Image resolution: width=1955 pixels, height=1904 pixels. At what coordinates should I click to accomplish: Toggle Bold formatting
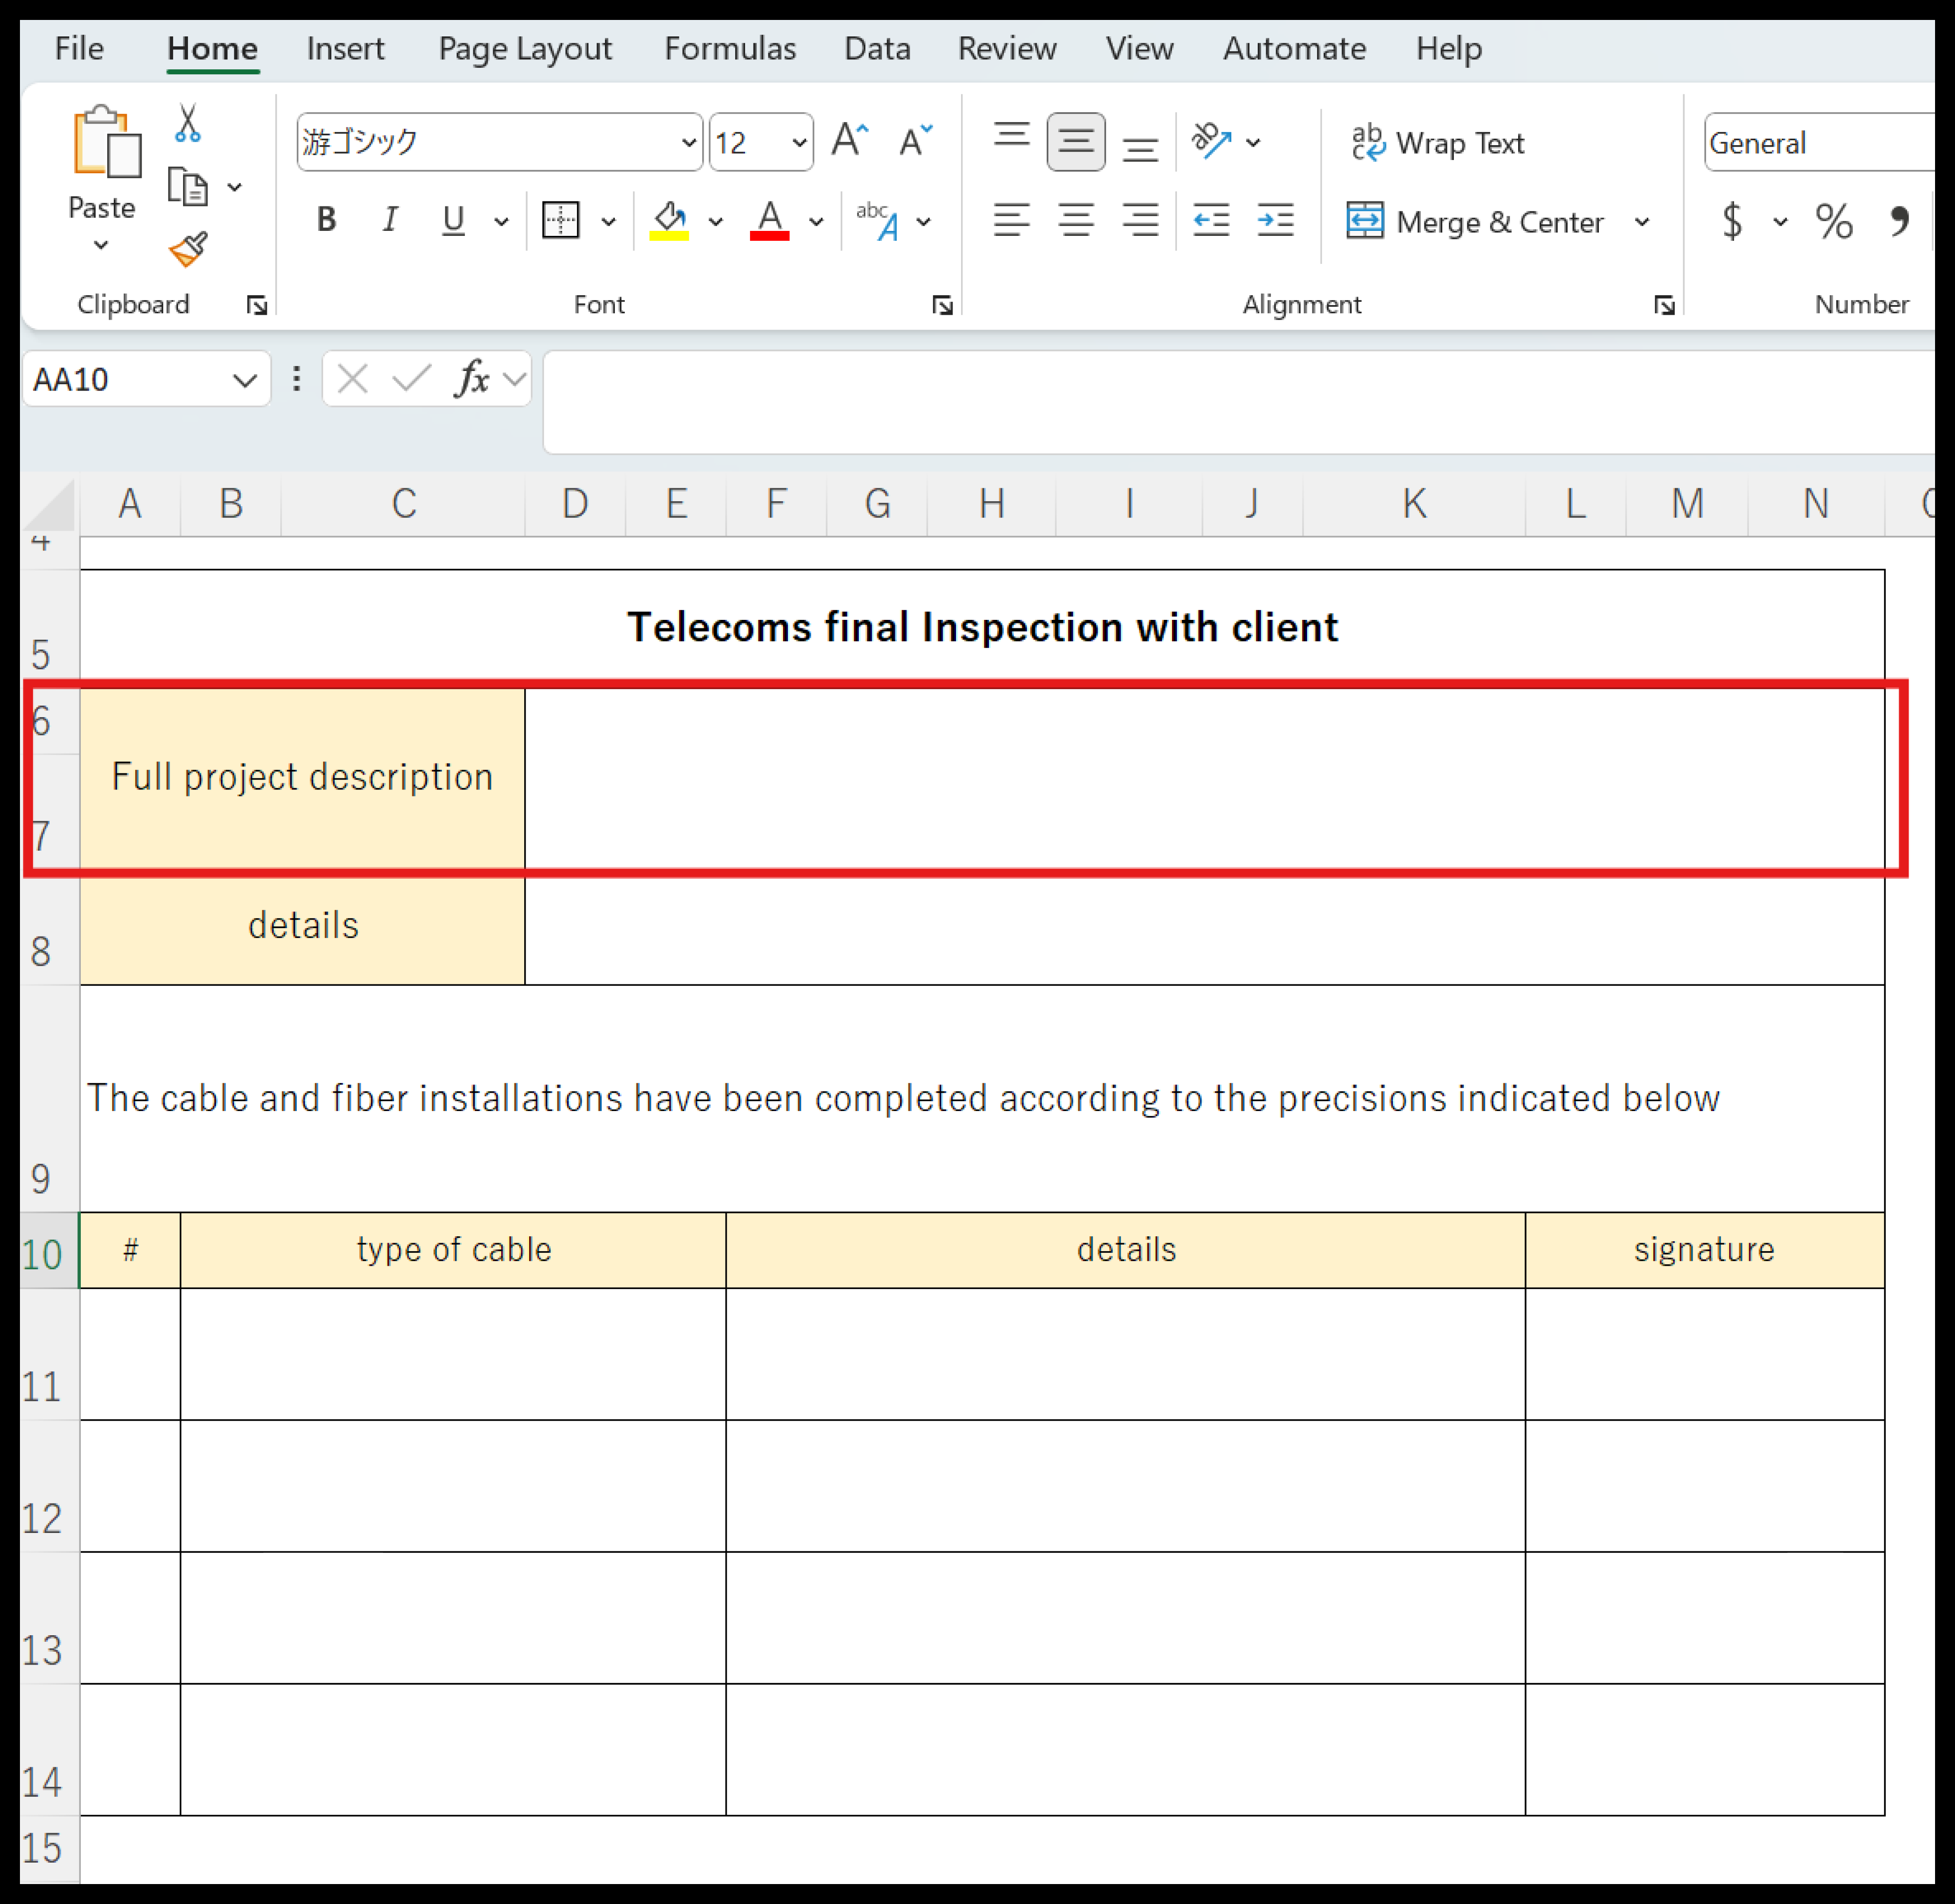click(326, 220)
